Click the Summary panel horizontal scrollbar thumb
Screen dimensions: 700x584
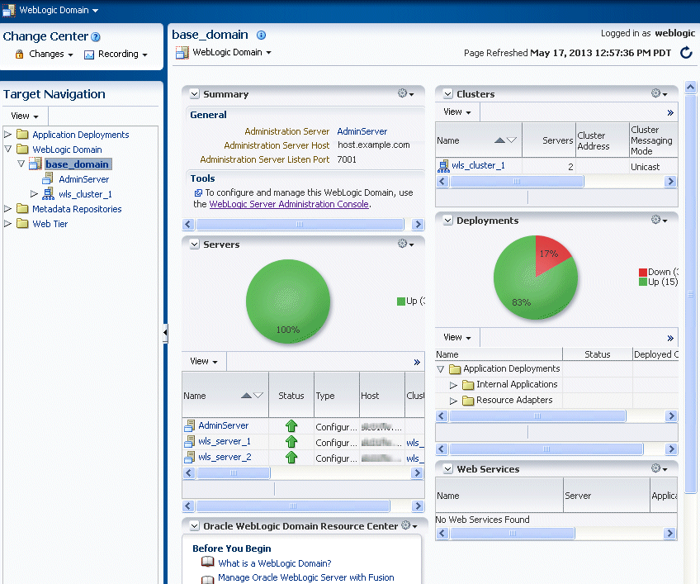(x=300, y=225)
